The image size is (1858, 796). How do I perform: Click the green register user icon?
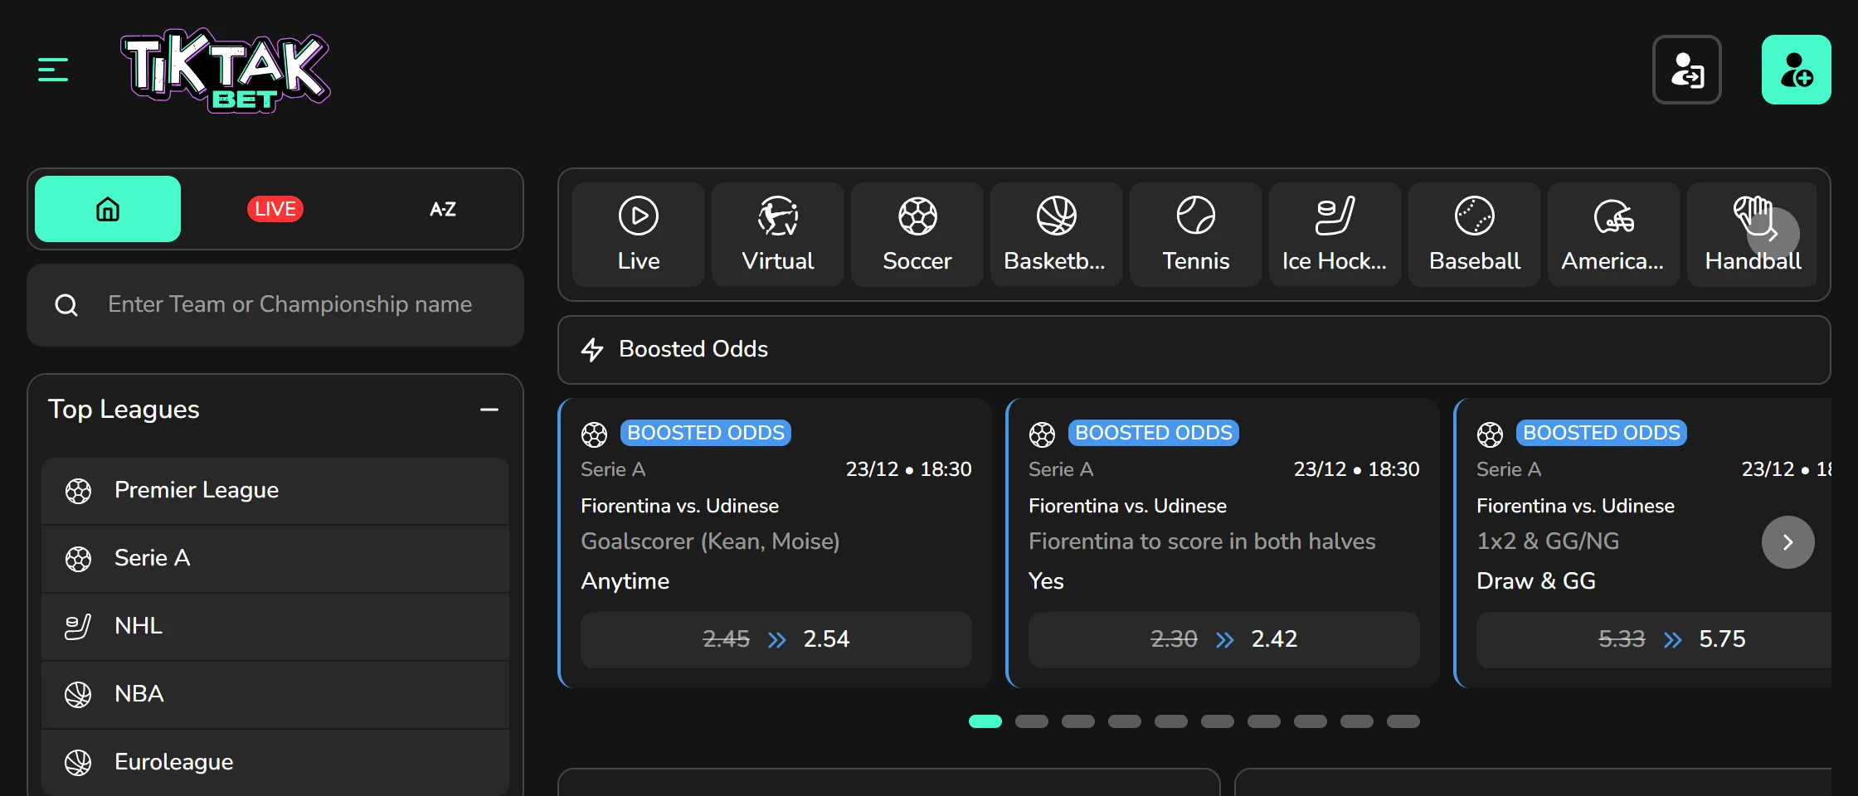pyautogui.click(x=1796, y=70)
